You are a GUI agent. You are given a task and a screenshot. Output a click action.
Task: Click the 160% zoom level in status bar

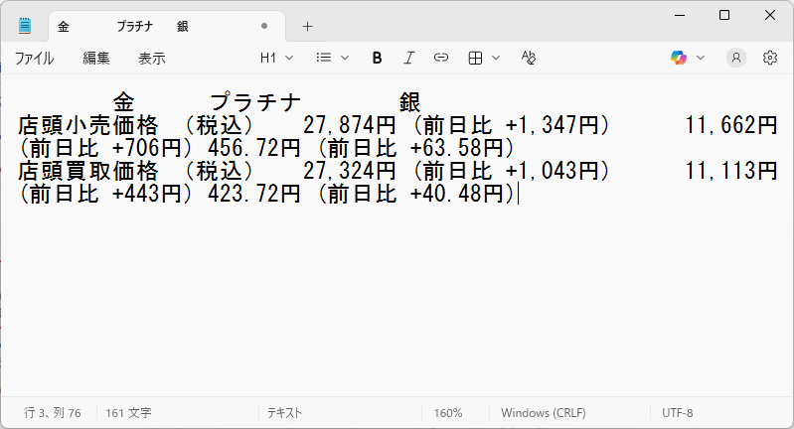pos(447,412)
